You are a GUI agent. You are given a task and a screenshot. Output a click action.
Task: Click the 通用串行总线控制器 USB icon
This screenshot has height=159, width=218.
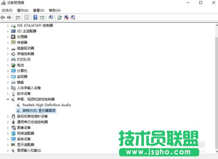[x=13, y=122]
